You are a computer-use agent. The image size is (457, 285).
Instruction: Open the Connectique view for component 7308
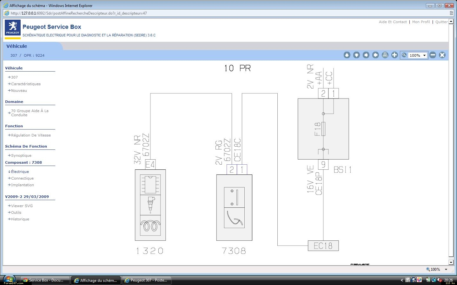22,178
